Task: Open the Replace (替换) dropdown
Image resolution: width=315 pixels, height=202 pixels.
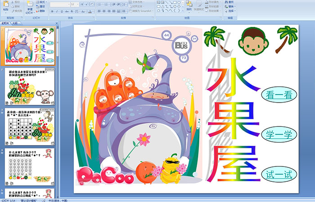Action: (230, 6)
